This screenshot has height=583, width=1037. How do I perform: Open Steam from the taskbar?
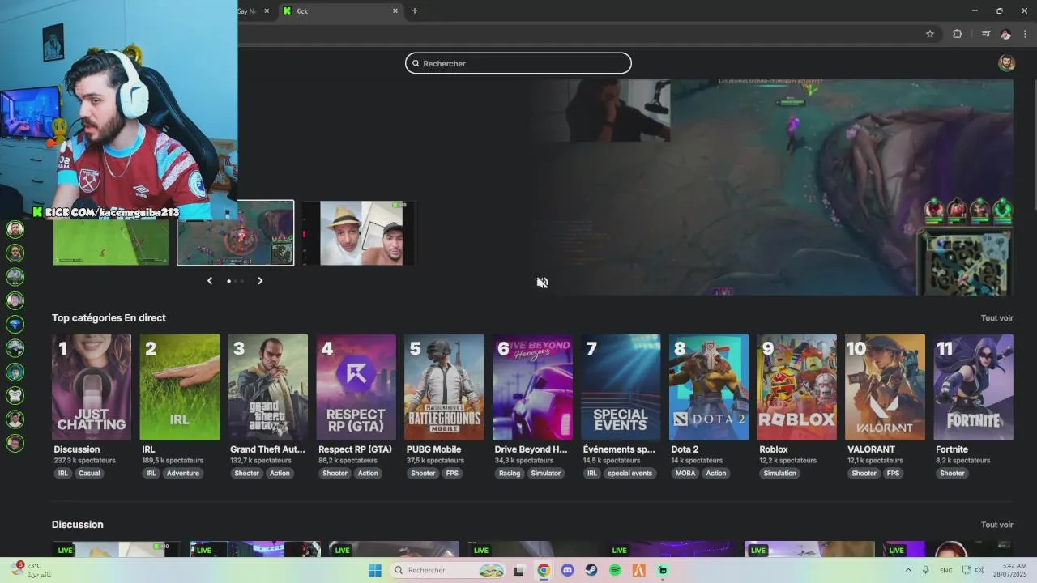point(591,571)
